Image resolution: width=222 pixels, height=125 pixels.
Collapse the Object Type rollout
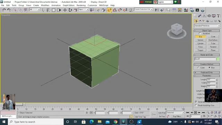[x=207, y=31]
